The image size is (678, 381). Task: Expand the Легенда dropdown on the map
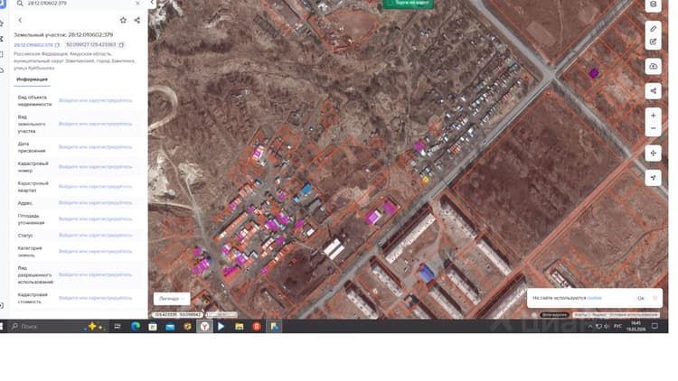coord(172,299)
